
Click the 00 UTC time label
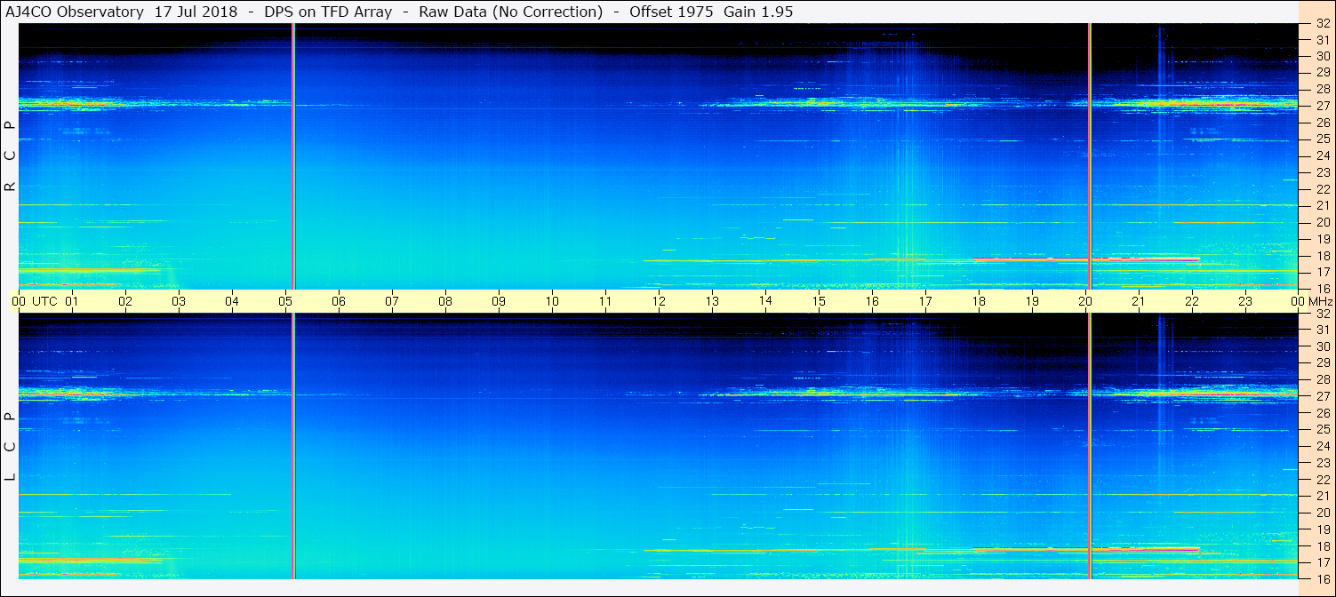click(x=35, y=301)
